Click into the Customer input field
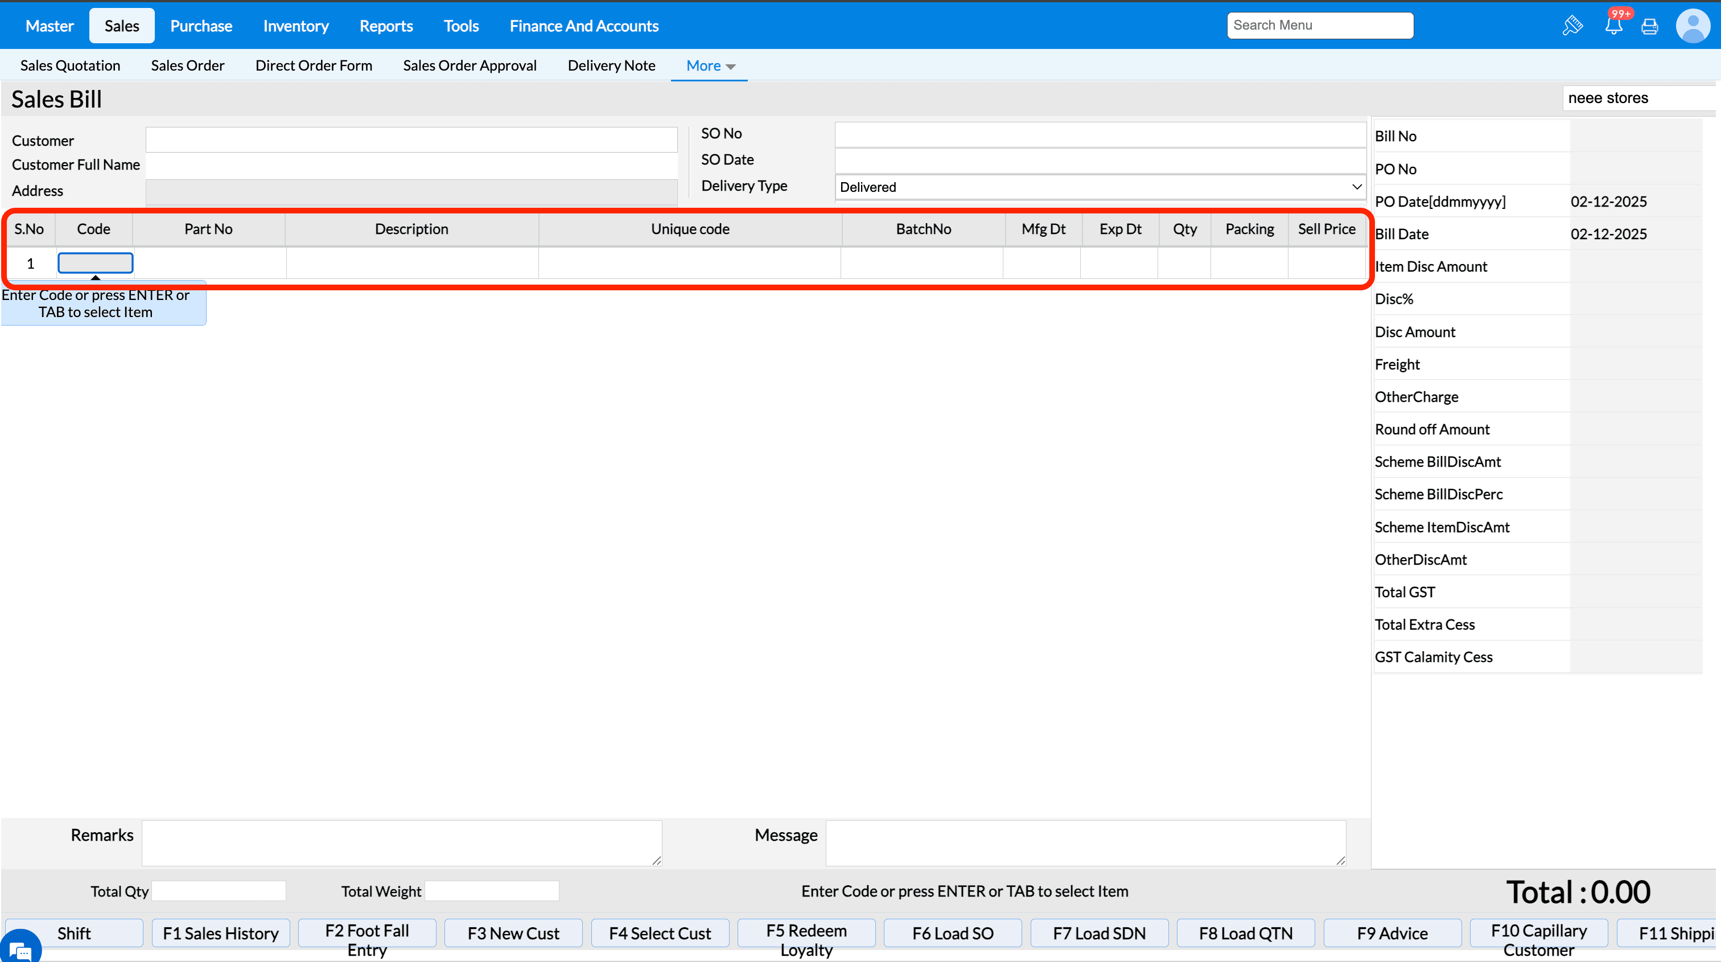 pyautogui.click(x=411, y=140)
